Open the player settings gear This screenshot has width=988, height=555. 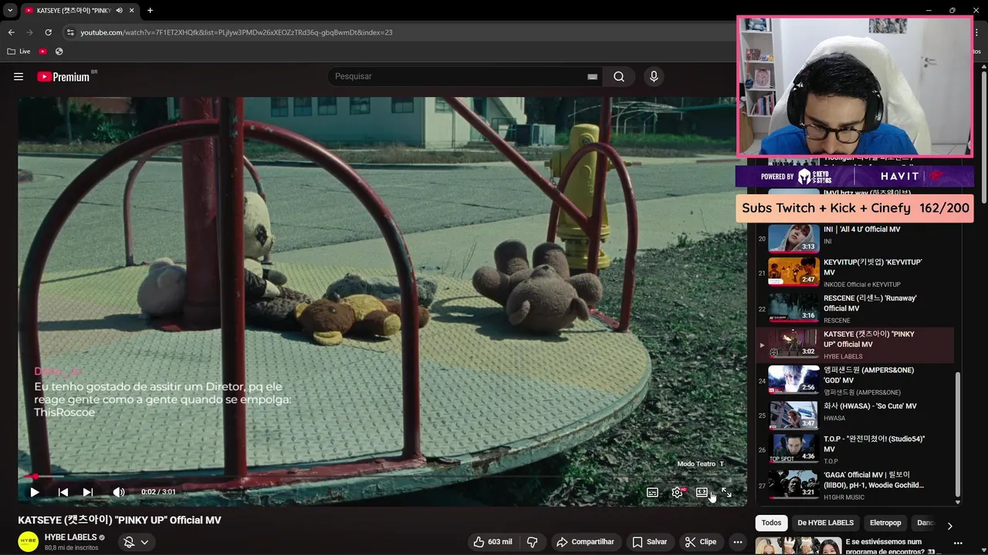677,492
